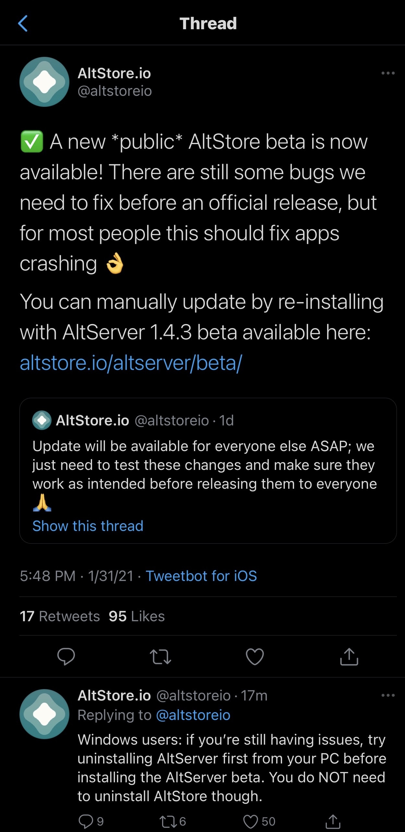View the 17 Retweets list
The height and width of the screenshot is (832, 405).
60,616
